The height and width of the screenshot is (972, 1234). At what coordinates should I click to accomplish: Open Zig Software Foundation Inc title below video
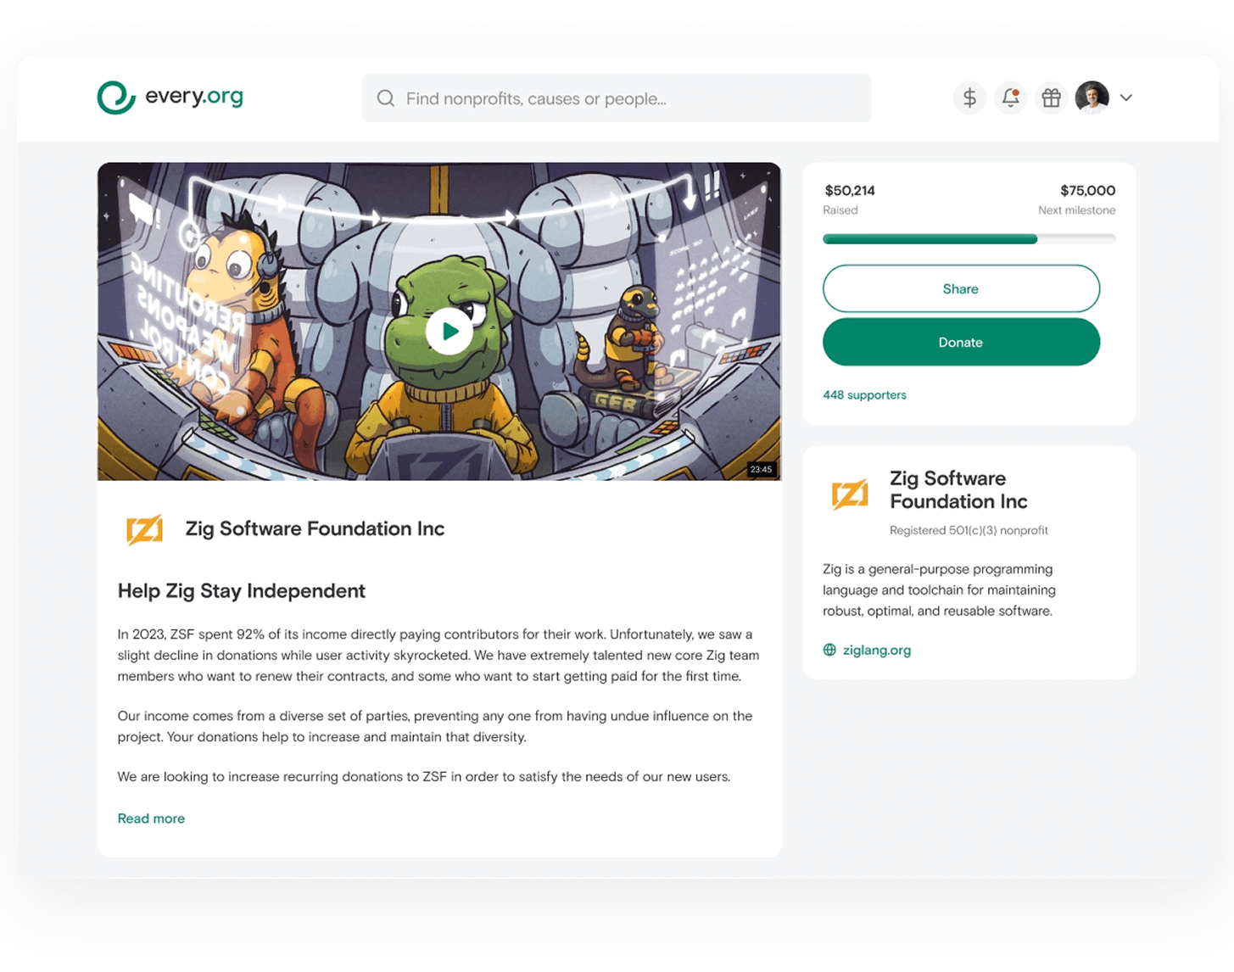(x=315, y=528)
